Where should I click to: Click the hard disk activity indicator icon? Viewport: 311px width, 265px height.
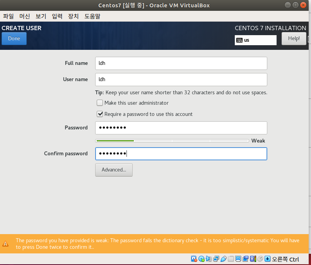point(194,259)
